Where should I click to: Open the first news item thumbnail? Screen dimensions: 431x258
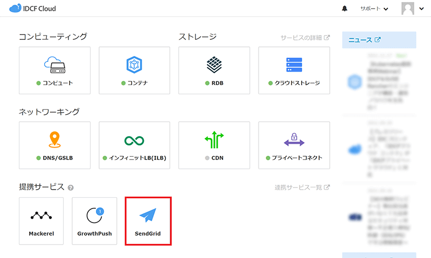pyautogui.click(x=354, y=82)
